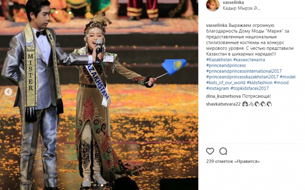Open the #princeandprincess hashtag
Viewport: 305px width, 190px height.
coord(226,65)
